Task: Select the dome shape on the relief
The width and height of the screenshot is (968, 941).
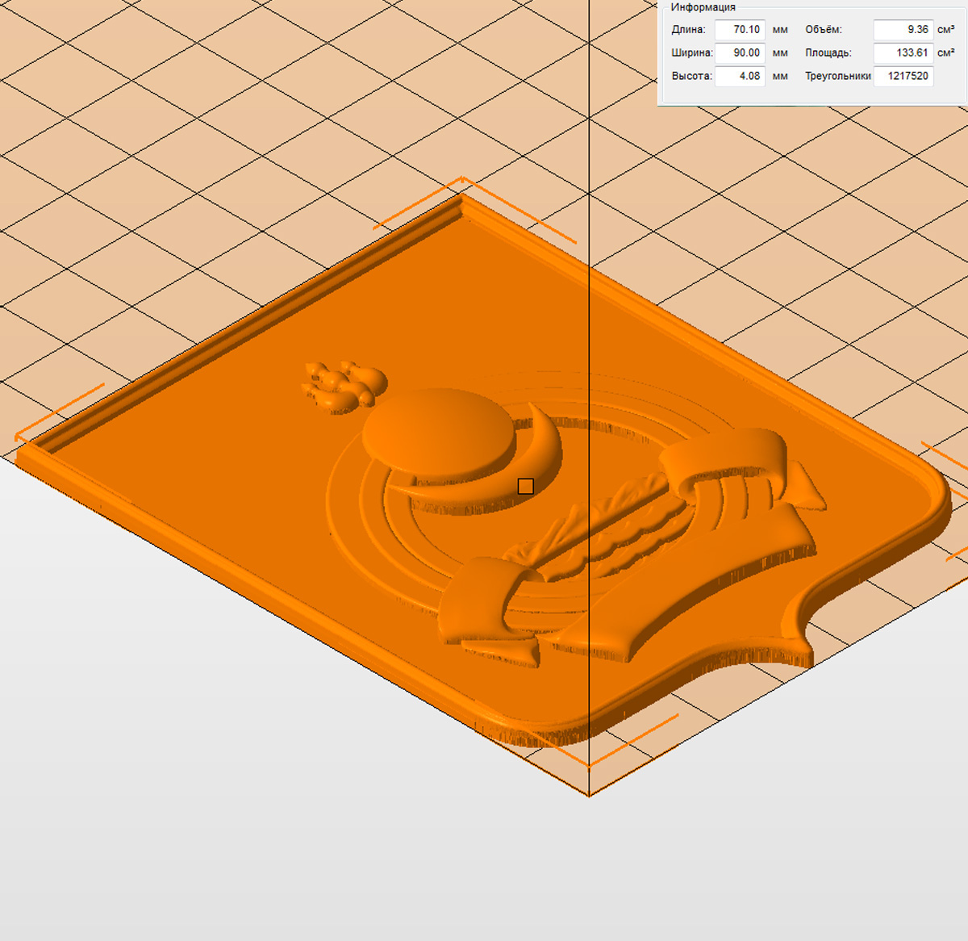Action: (440, 432)
